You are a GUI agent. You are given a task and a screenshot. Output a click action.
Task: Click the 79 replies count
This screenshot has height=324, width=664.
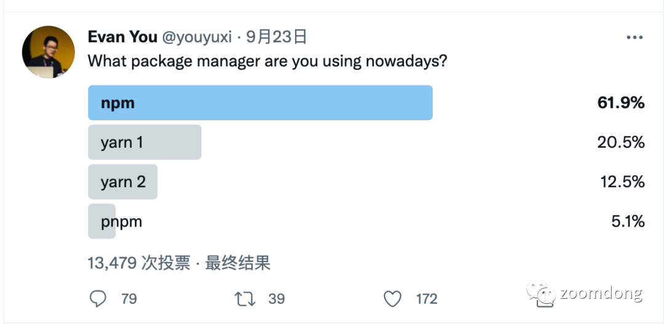tap(129, 299)
